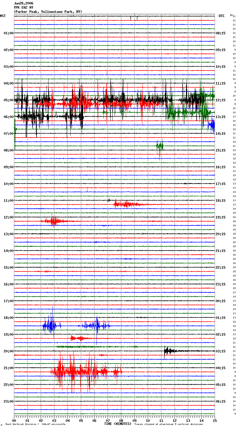The width and height of the screenshot is (237, 428).
Task: Click the 06:15 UTC time label
Action: [x=221, y=401]
